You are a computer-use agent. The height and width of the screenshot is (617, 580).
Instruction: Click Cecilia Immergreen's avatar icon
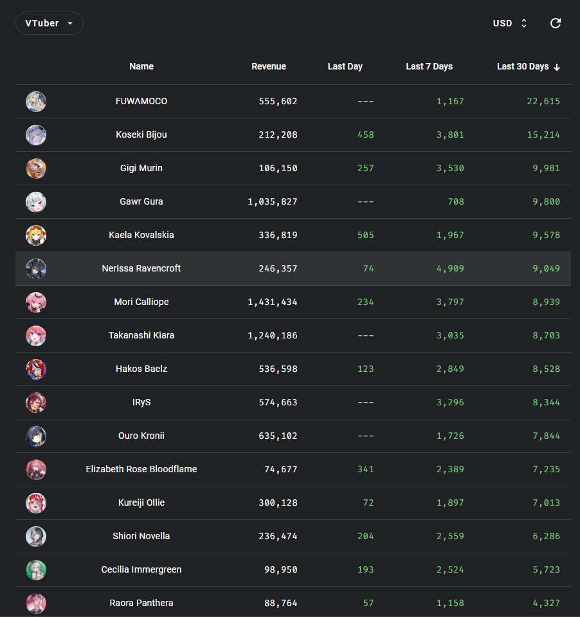pyautogui.click(x=36, y=569)
